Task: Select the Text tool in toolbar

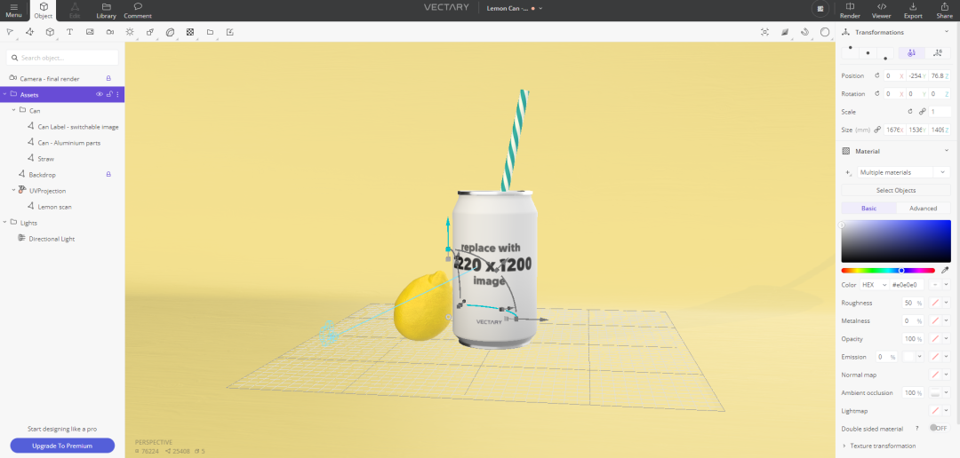Action: (69, 32)
